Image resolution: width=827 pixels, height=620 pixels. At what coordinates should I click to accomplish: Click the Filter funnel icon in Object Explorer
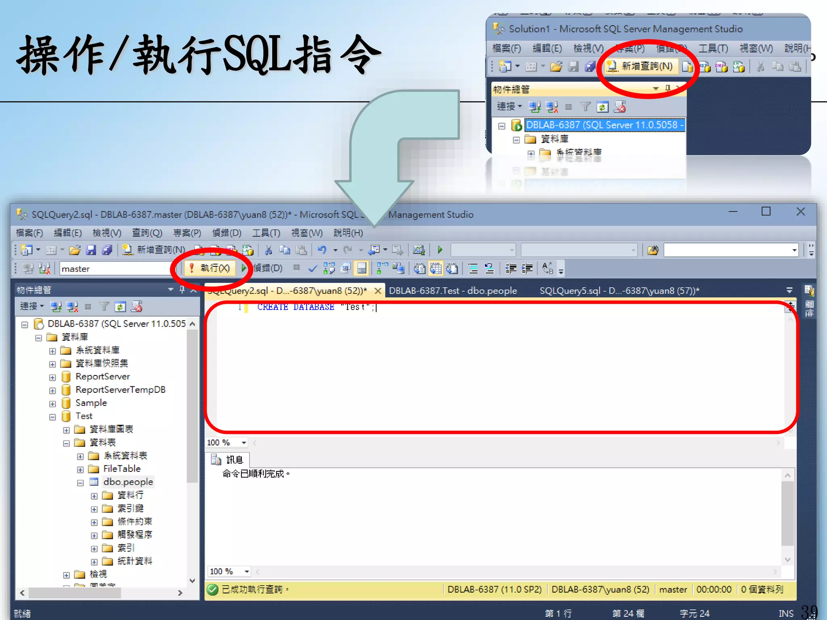point(104,307)
